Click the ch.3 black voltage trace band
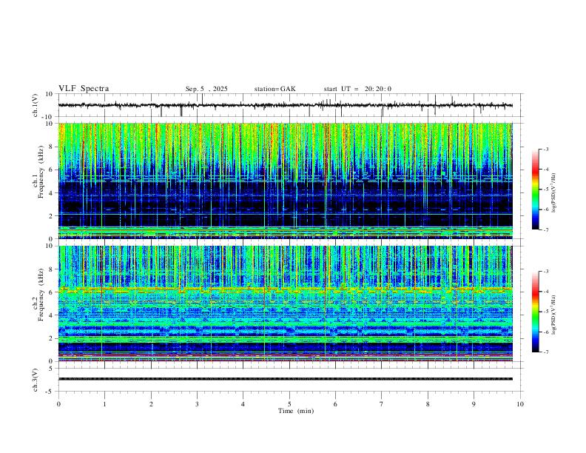The width and height of the screenshot is (586, 453). point(285,379)
